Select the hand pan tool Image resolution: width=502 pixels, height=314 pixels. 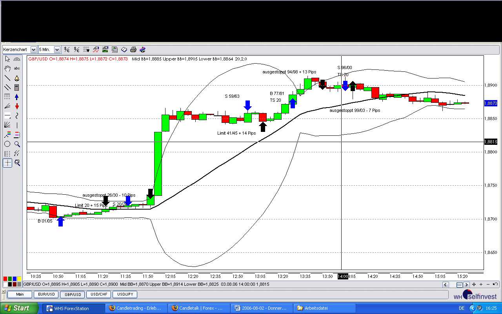coord(7,69)
